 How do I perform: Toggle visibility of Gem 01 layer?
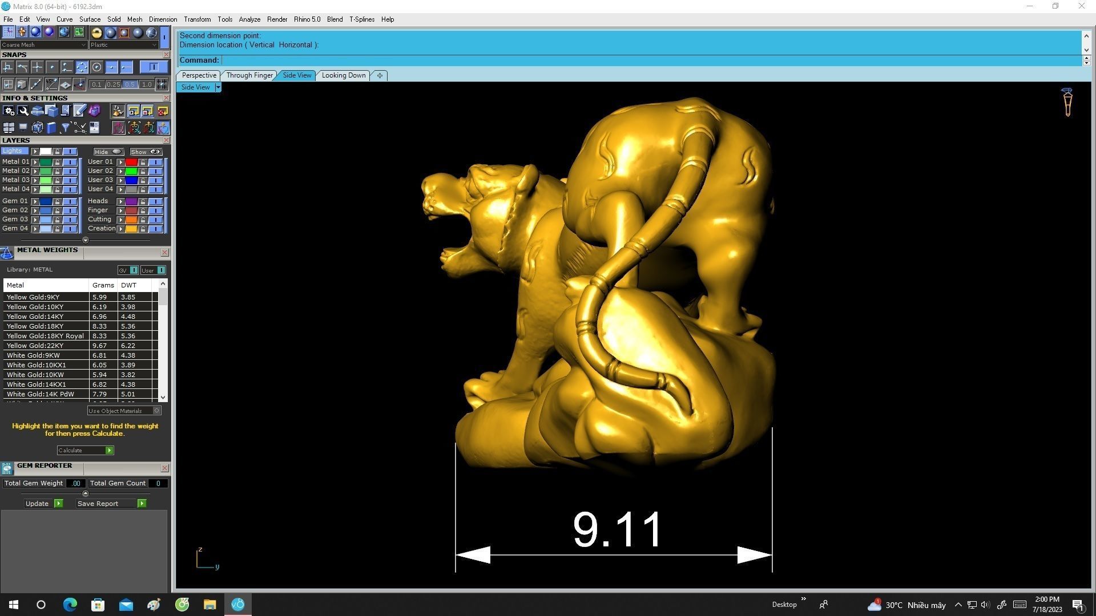click(70, 201)
